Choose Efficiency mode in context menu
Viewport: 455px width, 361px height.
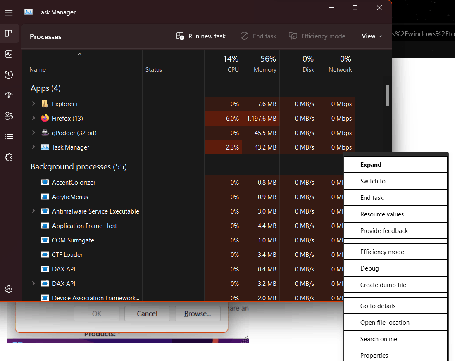pyautogui.click(x=395, y=252)
